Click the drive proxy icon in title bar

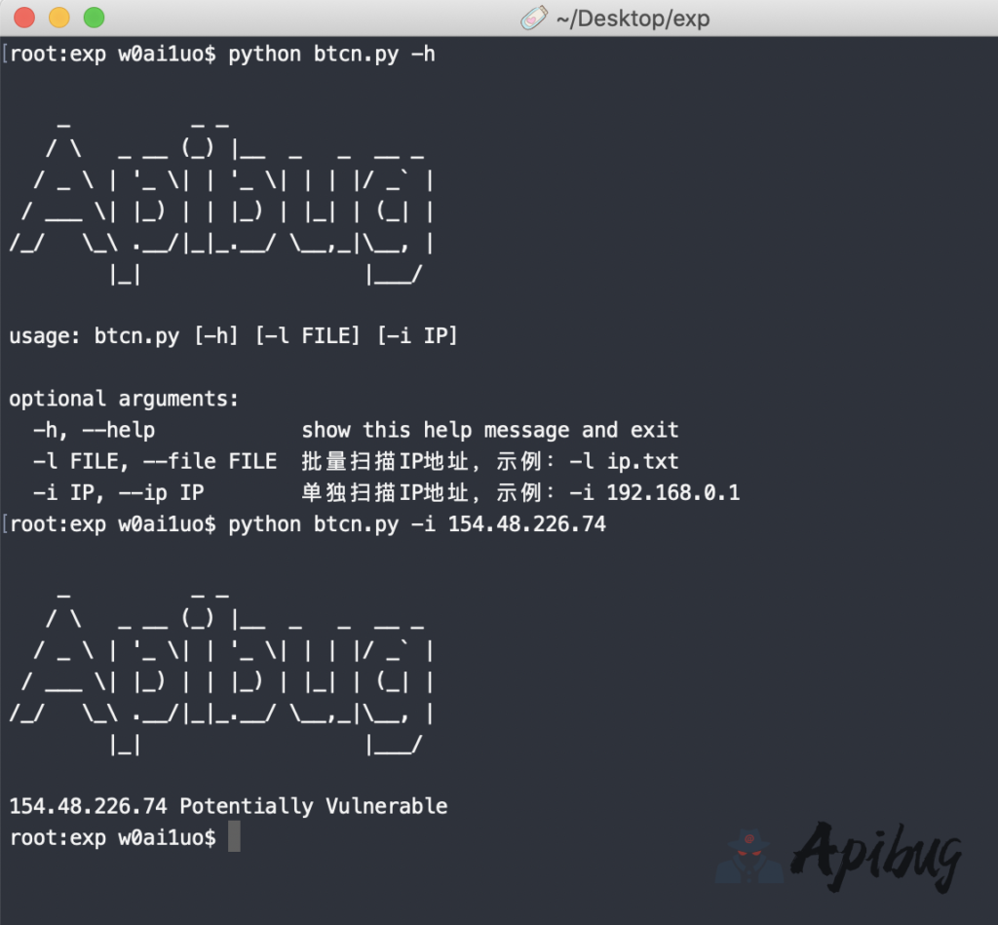tap(534, 18)
